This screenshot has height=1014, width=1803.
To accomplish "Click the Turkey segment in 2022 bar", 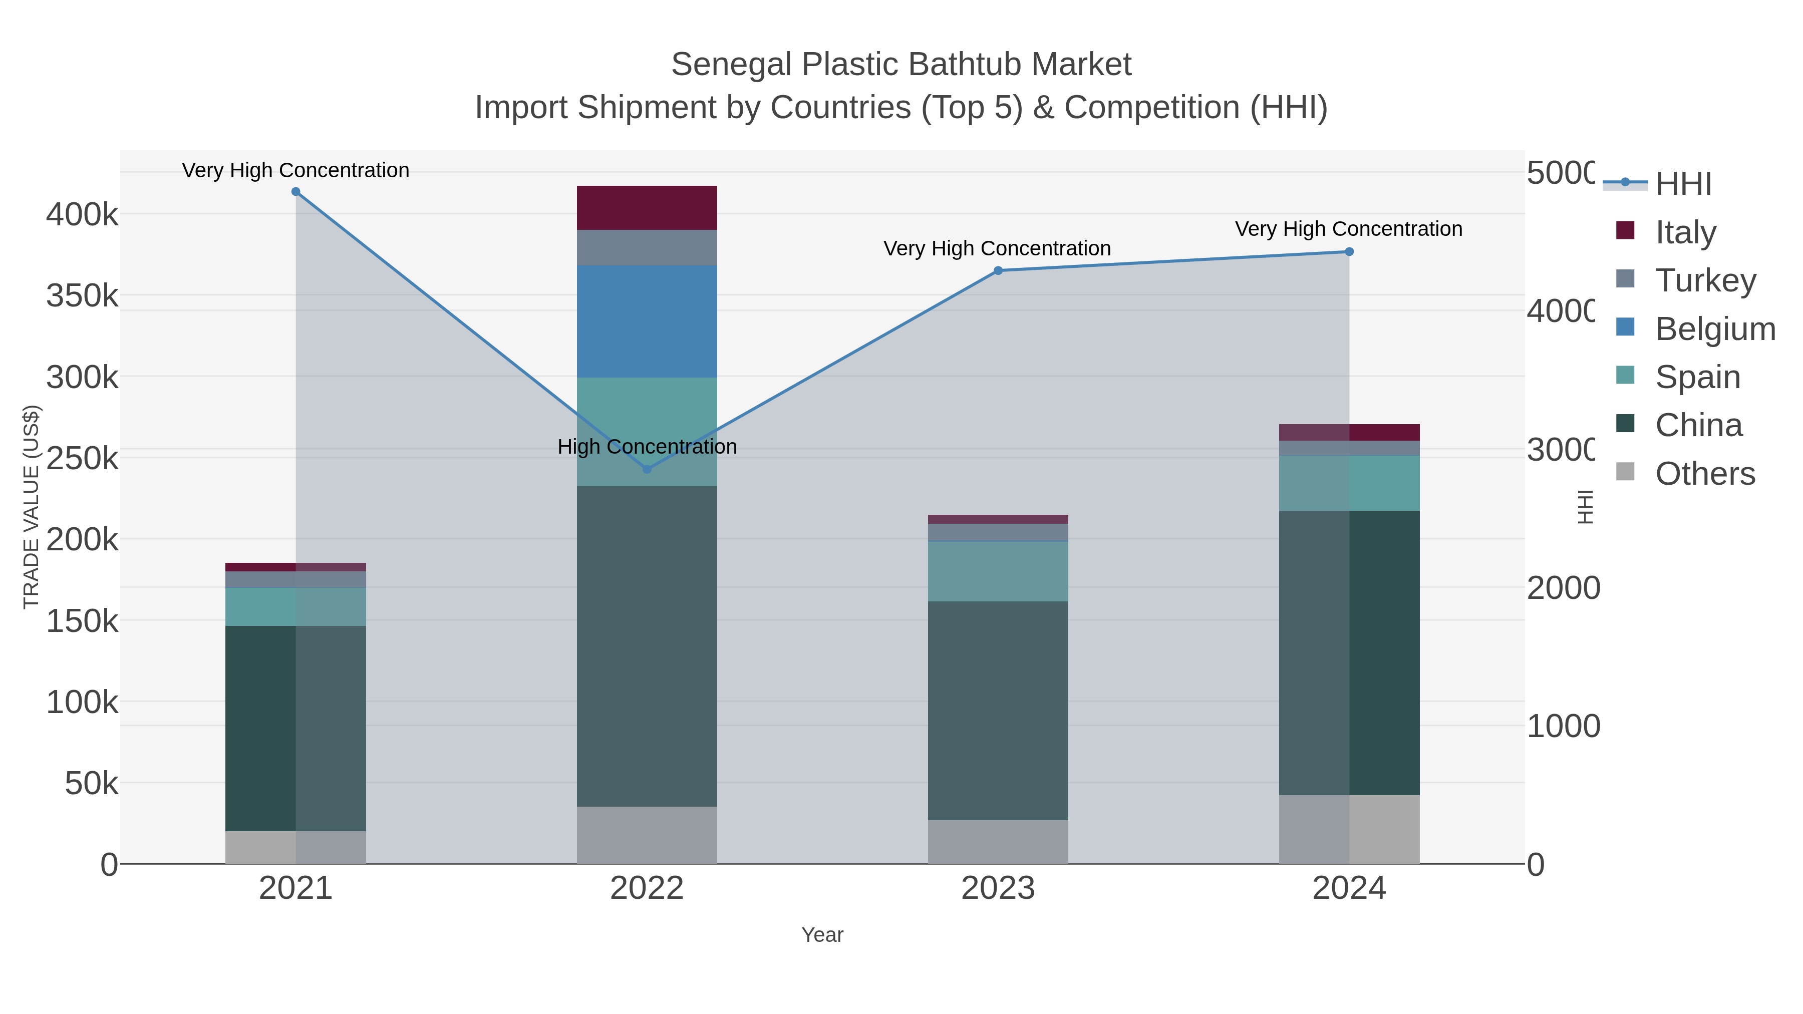I will coord(647,248).
